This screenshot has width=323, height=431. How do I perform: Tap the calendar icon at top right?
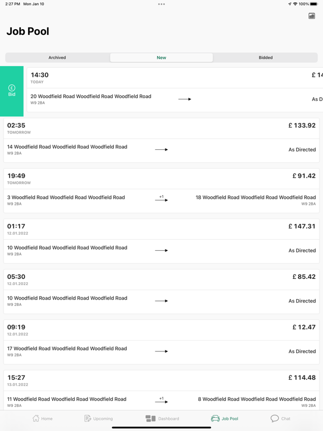click(x=311, y=16)
